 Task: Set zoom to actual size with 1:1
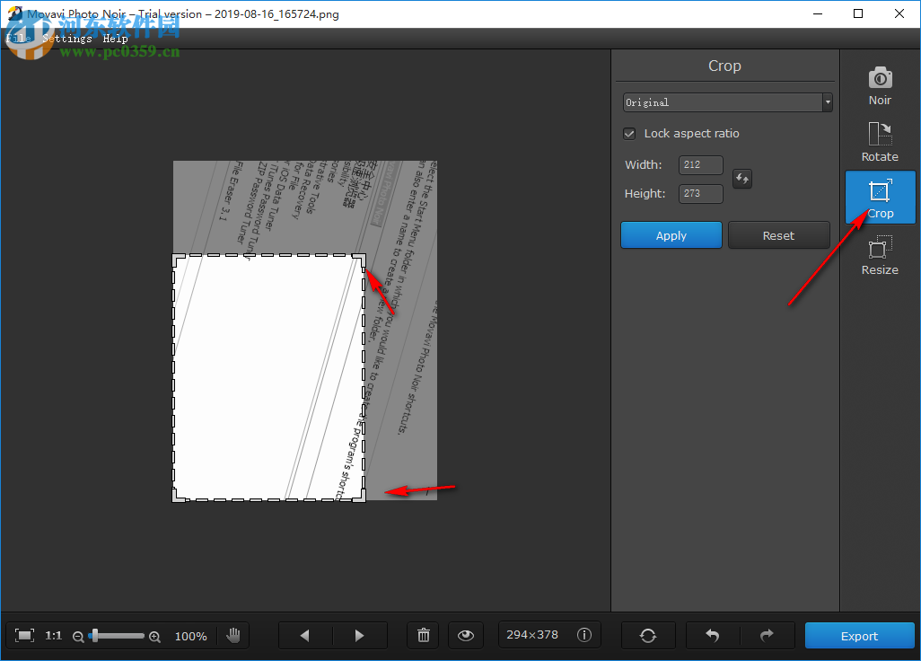point(53,635)
